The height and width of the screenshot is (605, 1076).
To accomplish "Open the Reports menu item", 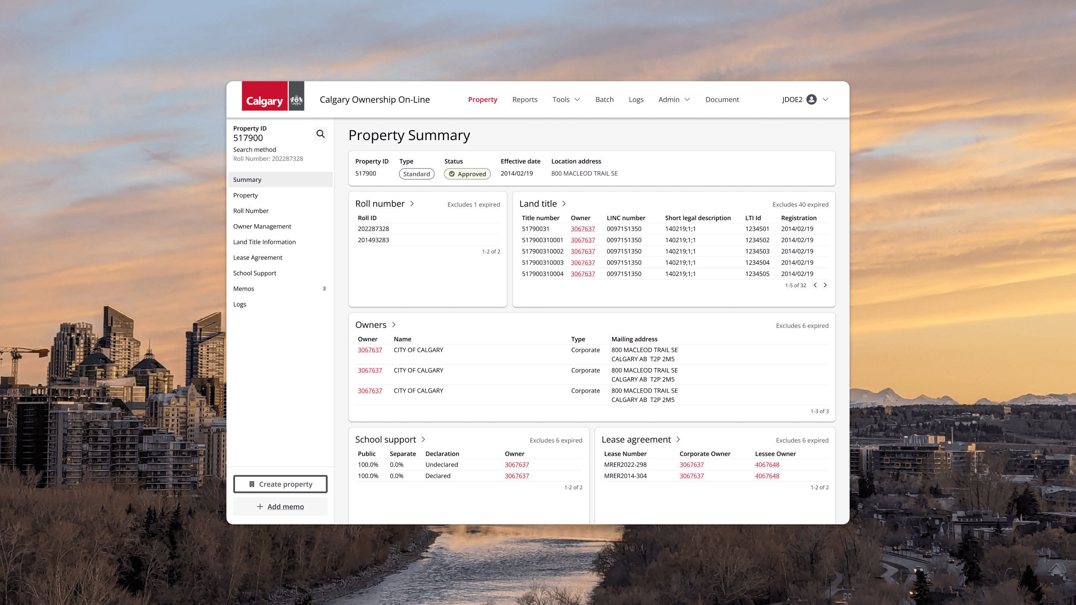I will pyautogui.click(x=525, y=99).
